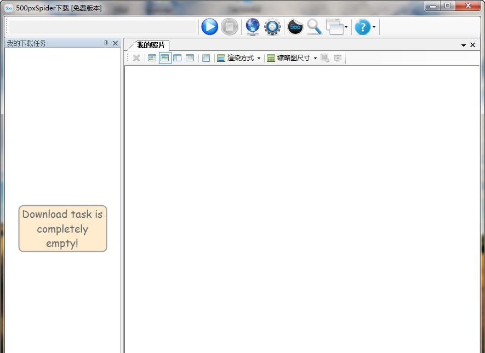Select the detail list view icon
Viewport: 485px width, 353px height.
(190, 57)
